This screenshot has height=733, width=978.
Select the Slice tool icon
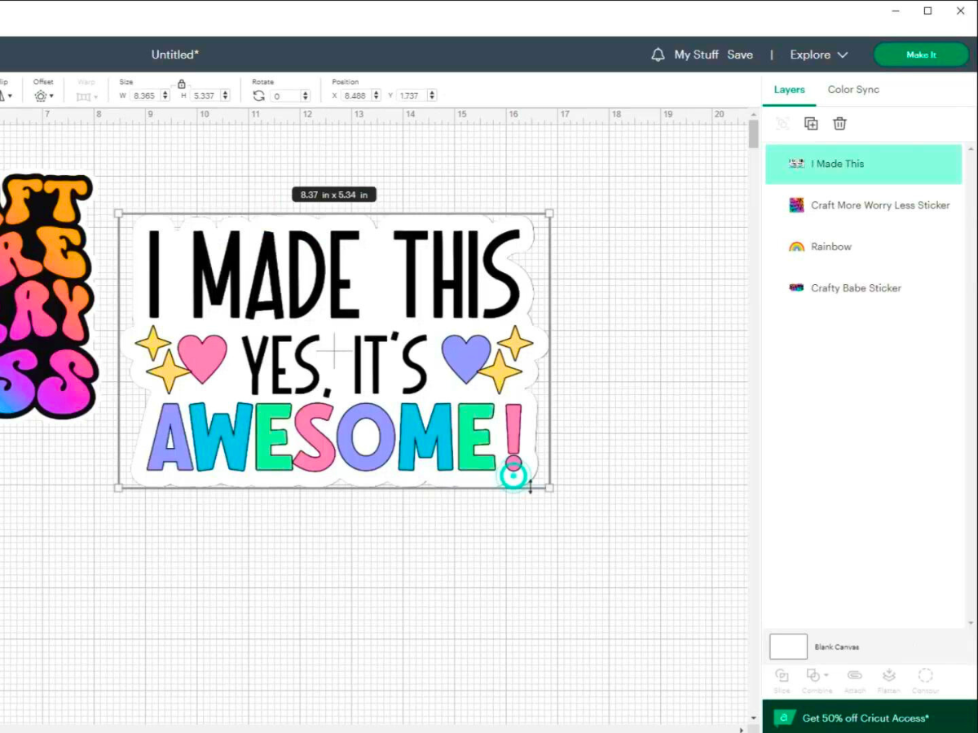(782, 676)
